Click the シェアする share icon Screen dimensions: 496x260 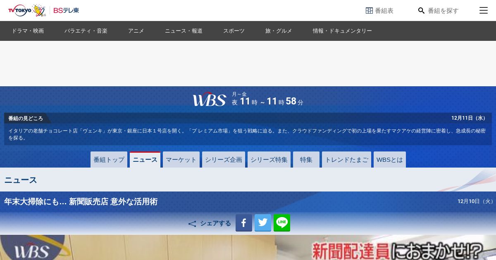point(192,224)
